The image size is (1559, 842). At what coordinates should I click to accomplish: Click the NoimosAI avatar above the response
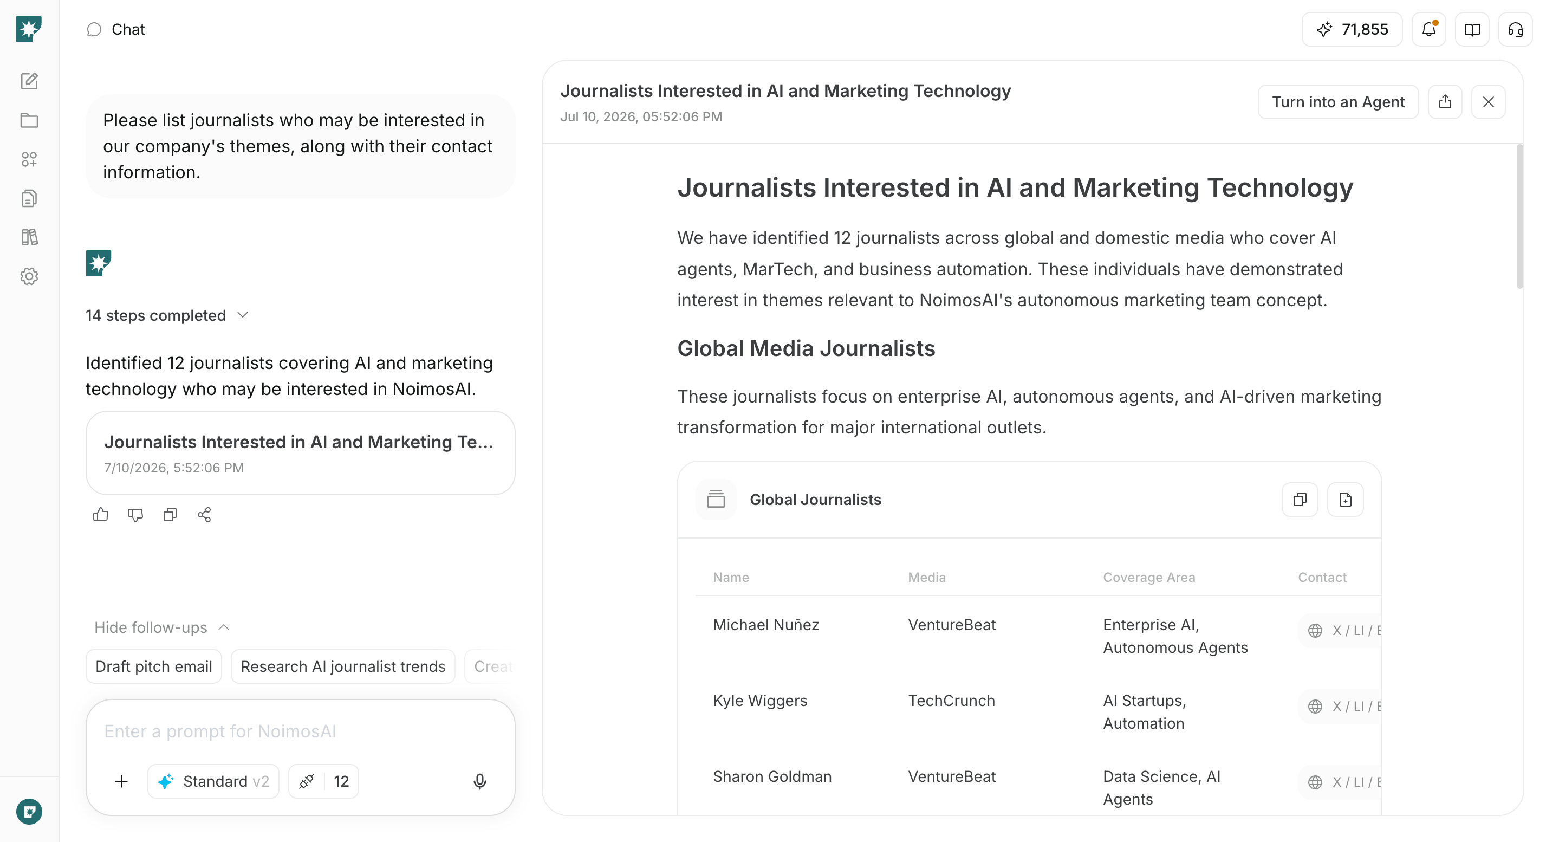pyautogui.click(x=99, y=263)
